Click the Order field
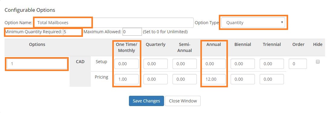This screenshot has height=113, width=329. [x=298, y=64]
